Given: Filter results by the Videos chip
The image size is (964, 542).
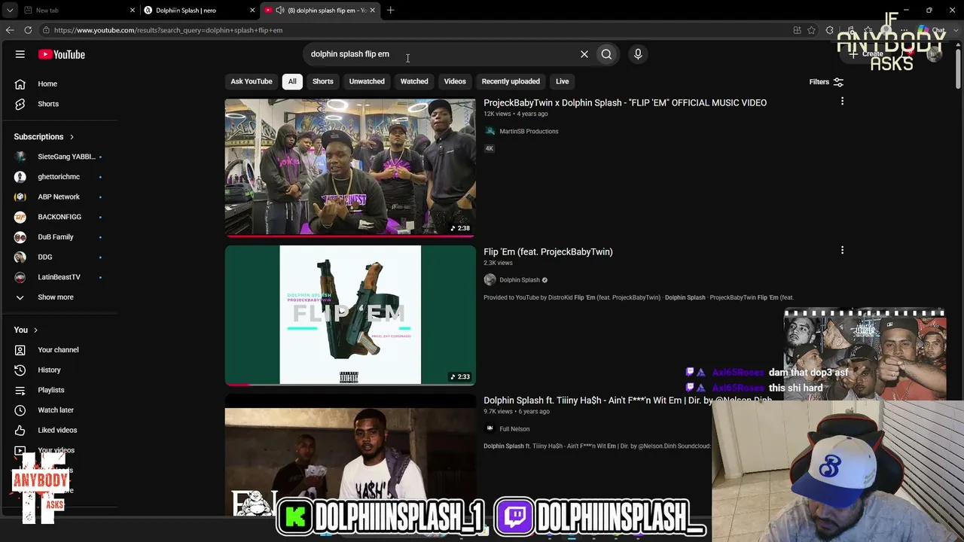Looking at the screenshot, I should click(x=455, y=81).
